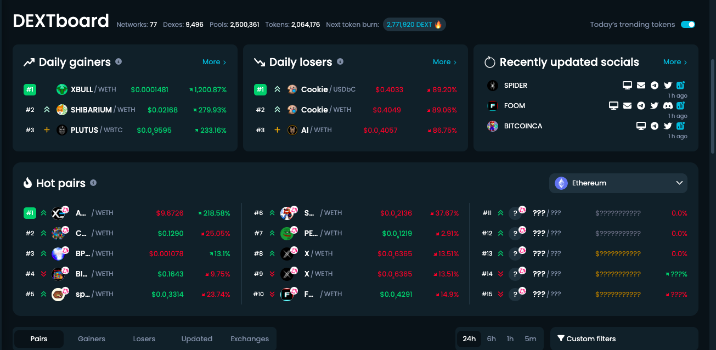Open the blue chart icon for SPIDER
716x350 pixels.
[x=680, y=86]
